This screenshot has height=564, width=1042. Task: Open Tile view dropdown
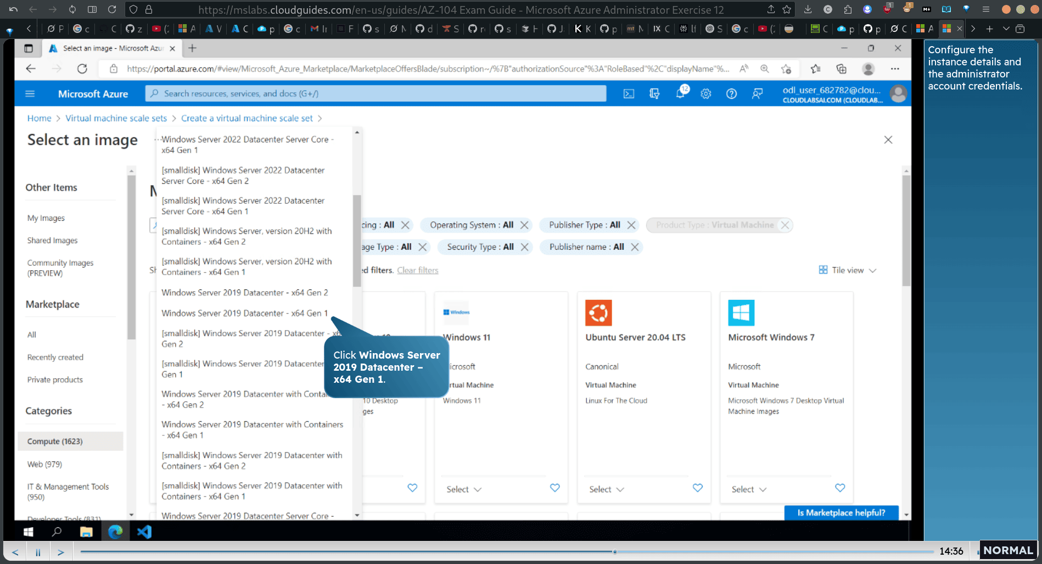coord(848,270)
